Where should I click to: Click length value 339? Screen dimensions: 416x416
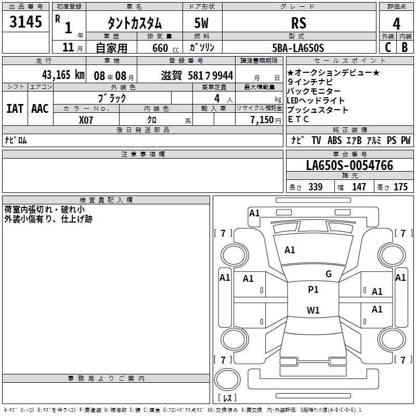click(316, 187)
